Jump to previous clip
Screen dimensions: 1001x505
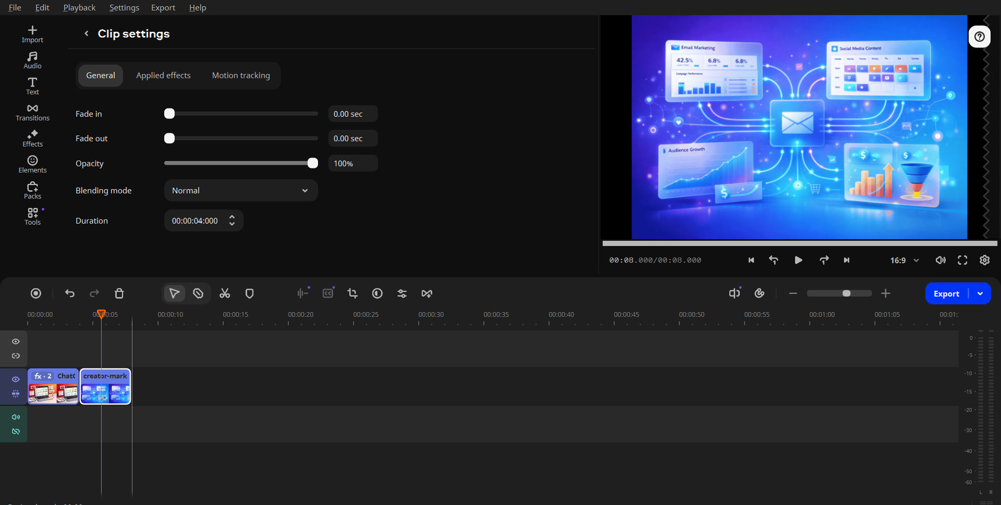[x=751, y=260]
